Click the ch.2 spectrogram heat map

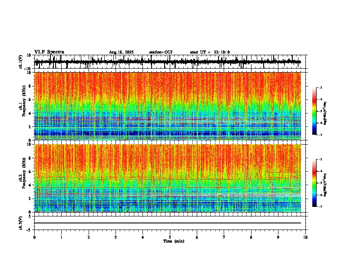tap(168, 178)
